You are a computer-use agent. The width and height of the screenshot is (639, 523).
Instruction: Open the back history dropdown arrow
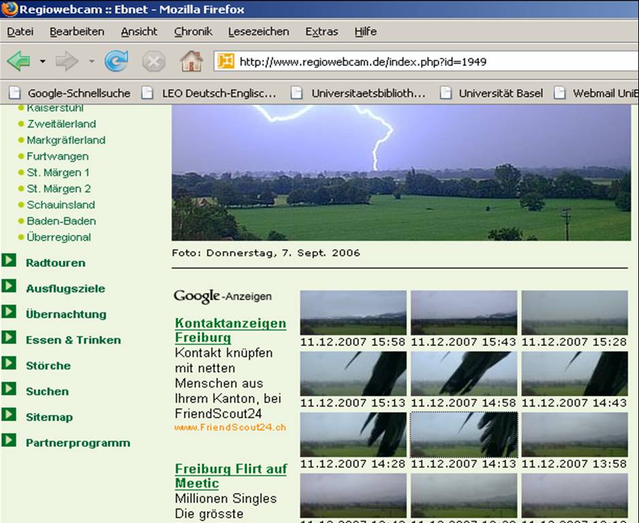(x=42, y=62)
